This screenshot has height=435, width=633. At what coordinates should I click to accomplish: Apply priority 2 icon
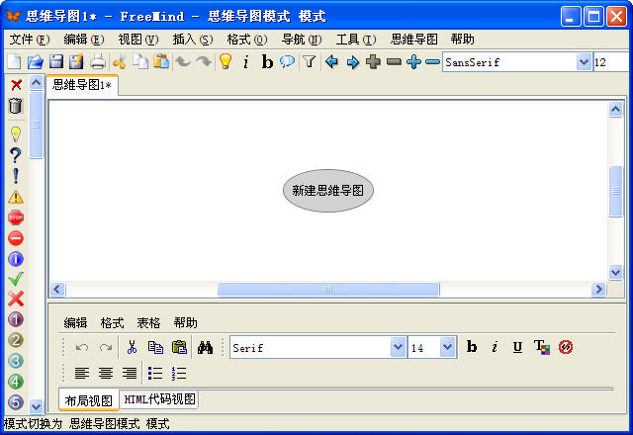16,340
